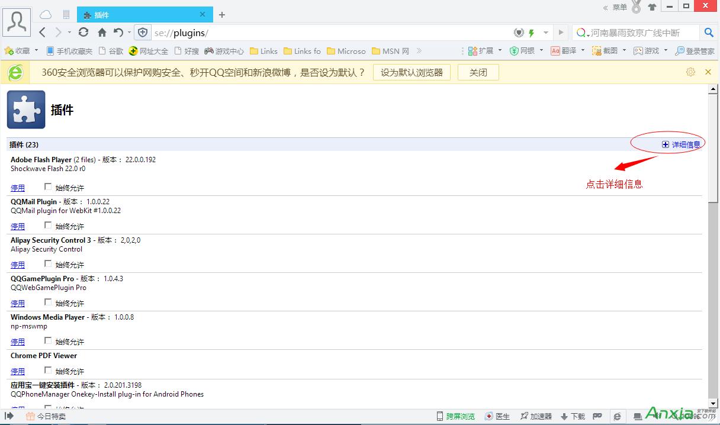Image resolution: width=720 pixels, height=425 pixels.
Task: Open the 扩展 extensions dropdown
Action: (485, 51)
